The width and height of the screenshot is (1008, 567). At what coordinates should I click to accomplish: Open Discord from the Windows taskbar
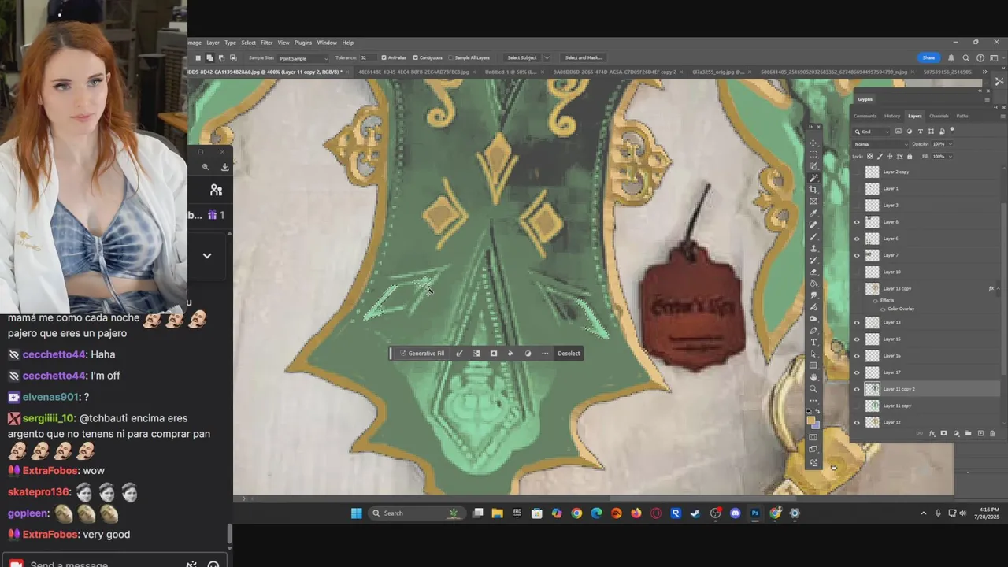pos(735,513)
